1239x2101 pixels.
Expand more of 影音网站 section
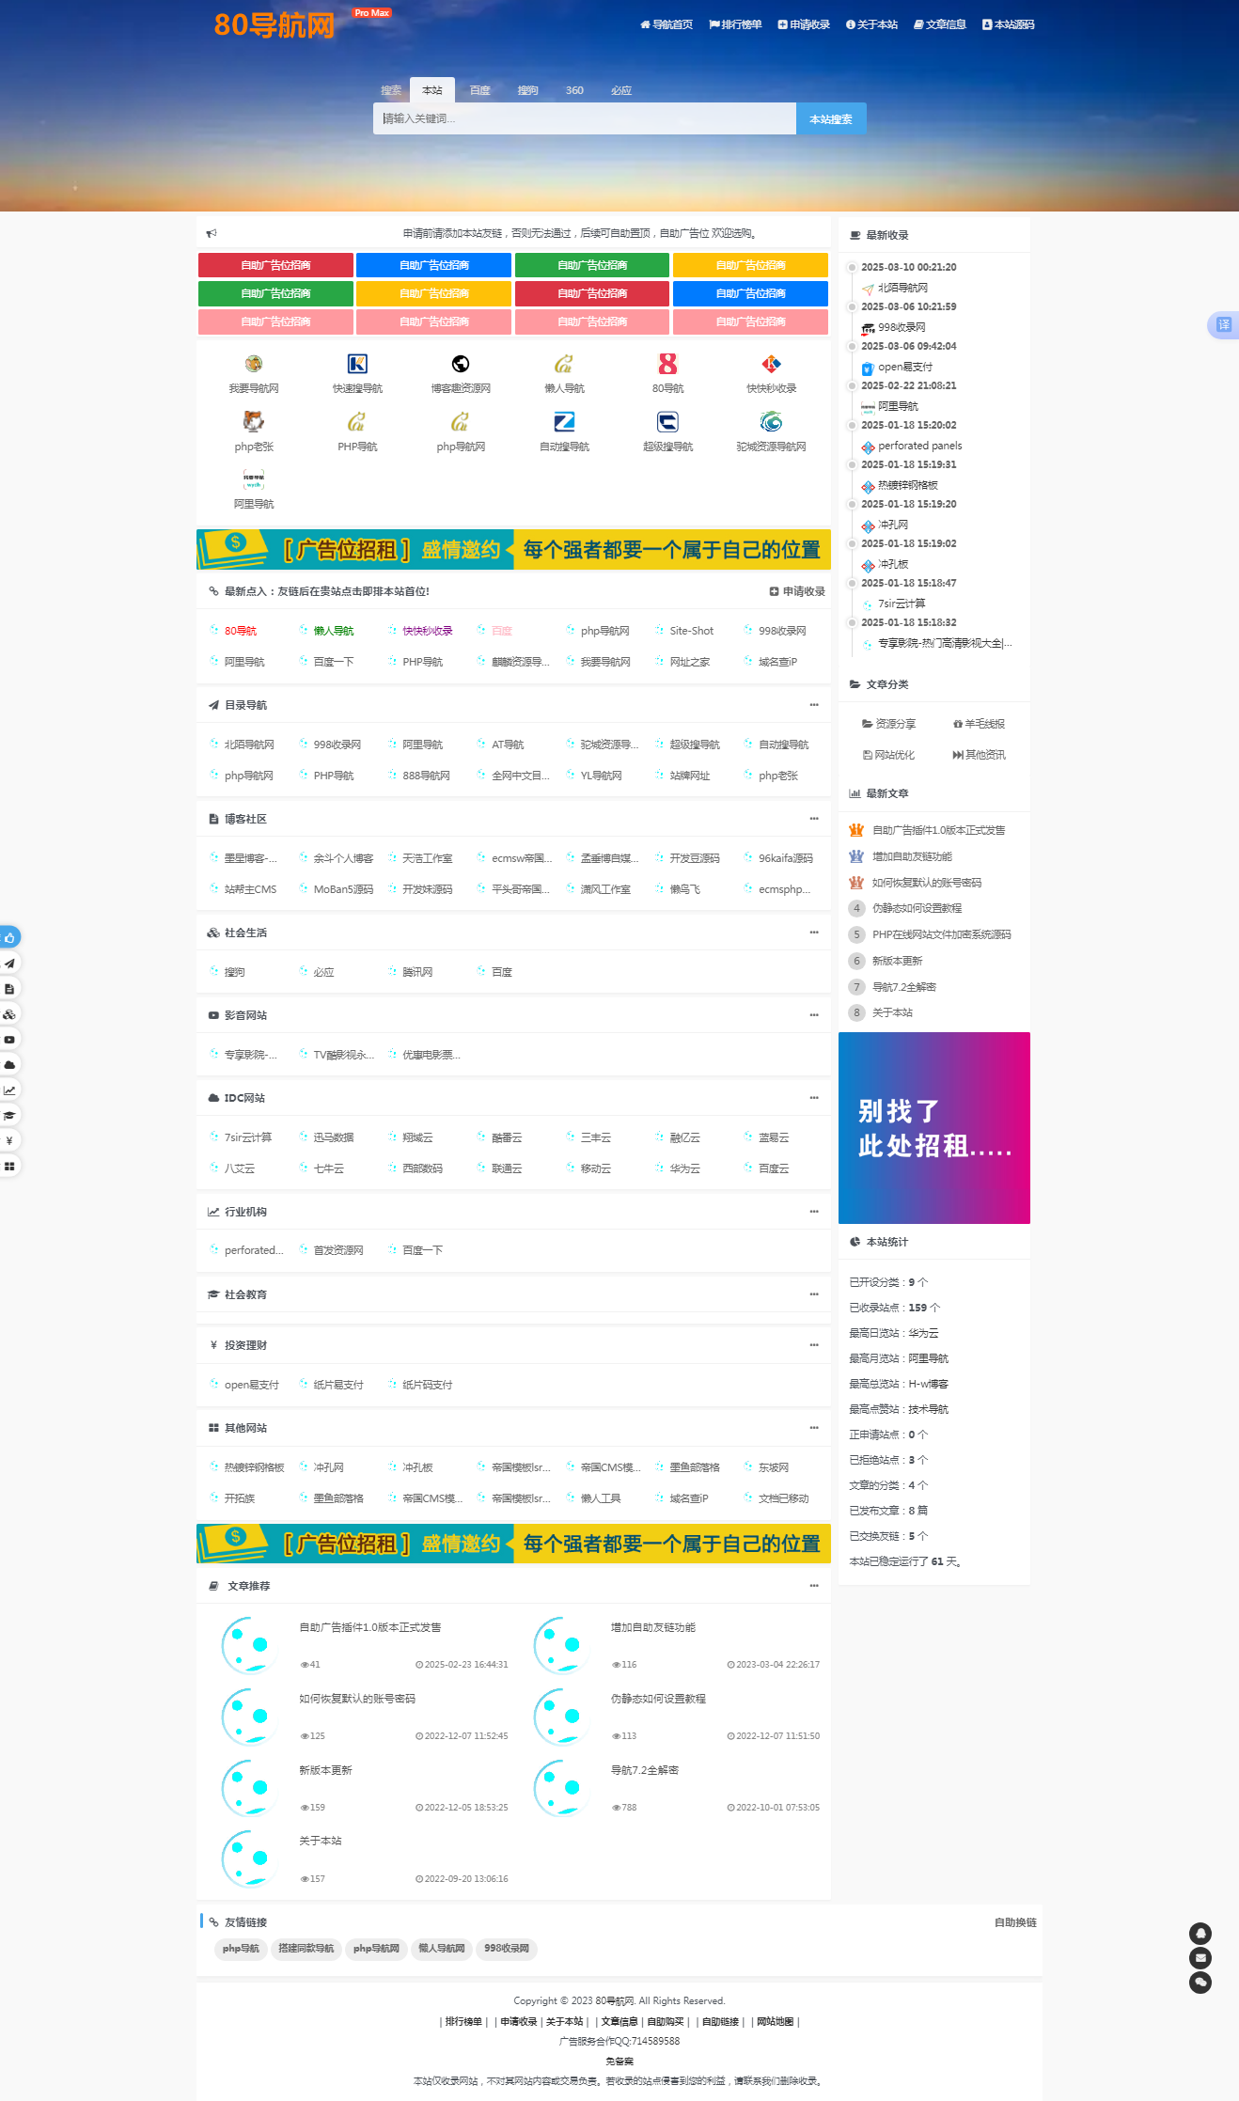[814, 1014]
